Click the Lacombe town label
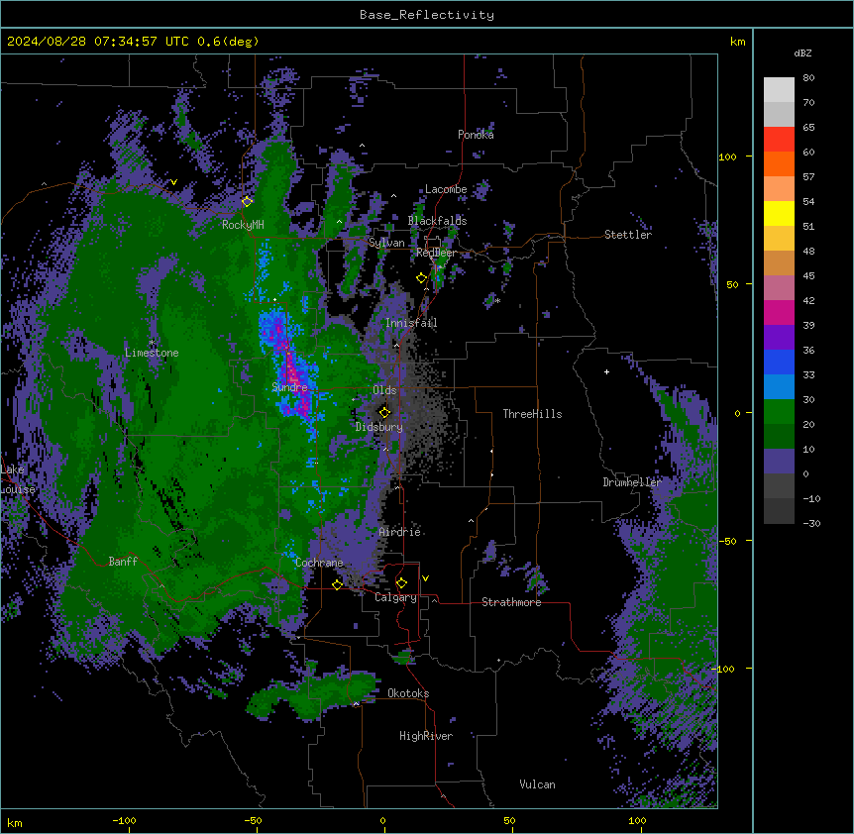854x834 pixels. pyautogui.click(x=446, y=189)
